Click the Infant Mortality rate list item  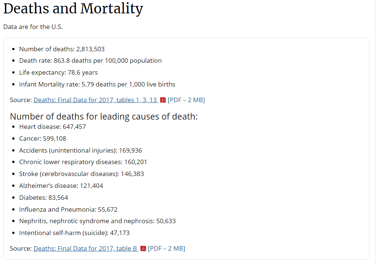(x=97, y=84)
